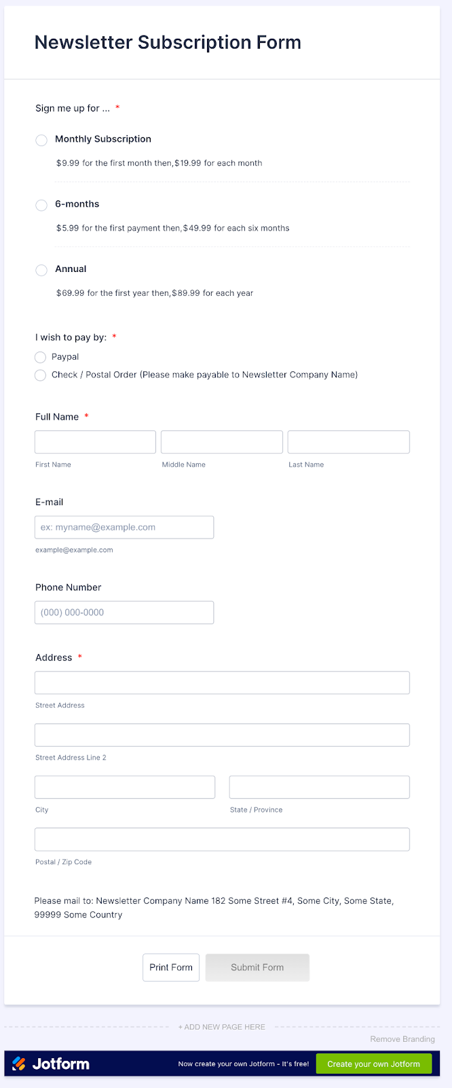452x1088 pixels.
Task: Focus the Middle Name text box
Action: tap(221, 442)
